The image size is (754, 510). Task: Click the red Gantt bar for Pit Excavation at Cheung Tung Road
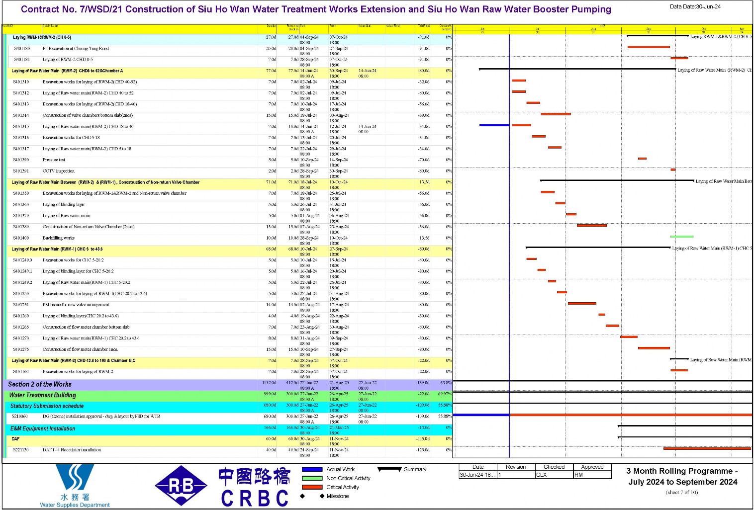click(x=649, y=47)
